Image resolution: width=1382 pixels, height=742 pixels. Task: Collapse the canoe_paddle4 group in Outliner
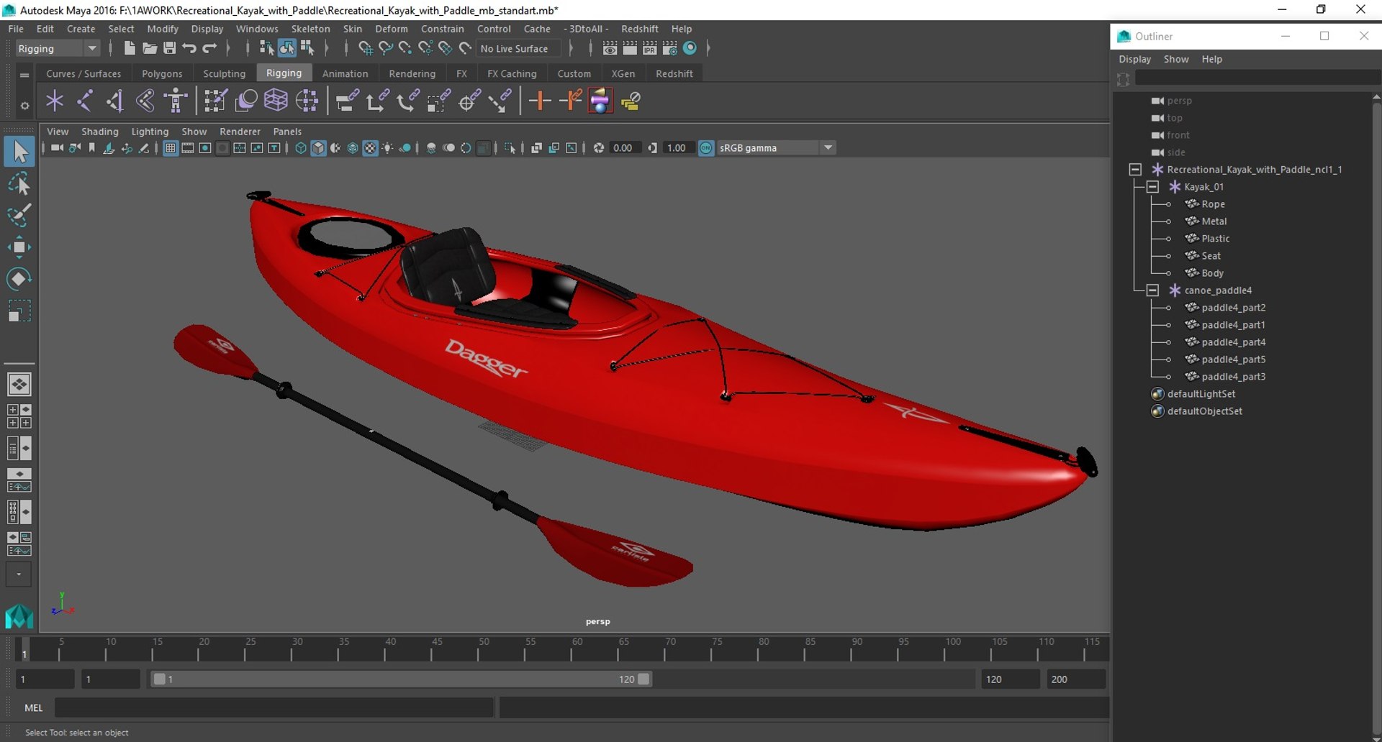(x=1152, y=290)
